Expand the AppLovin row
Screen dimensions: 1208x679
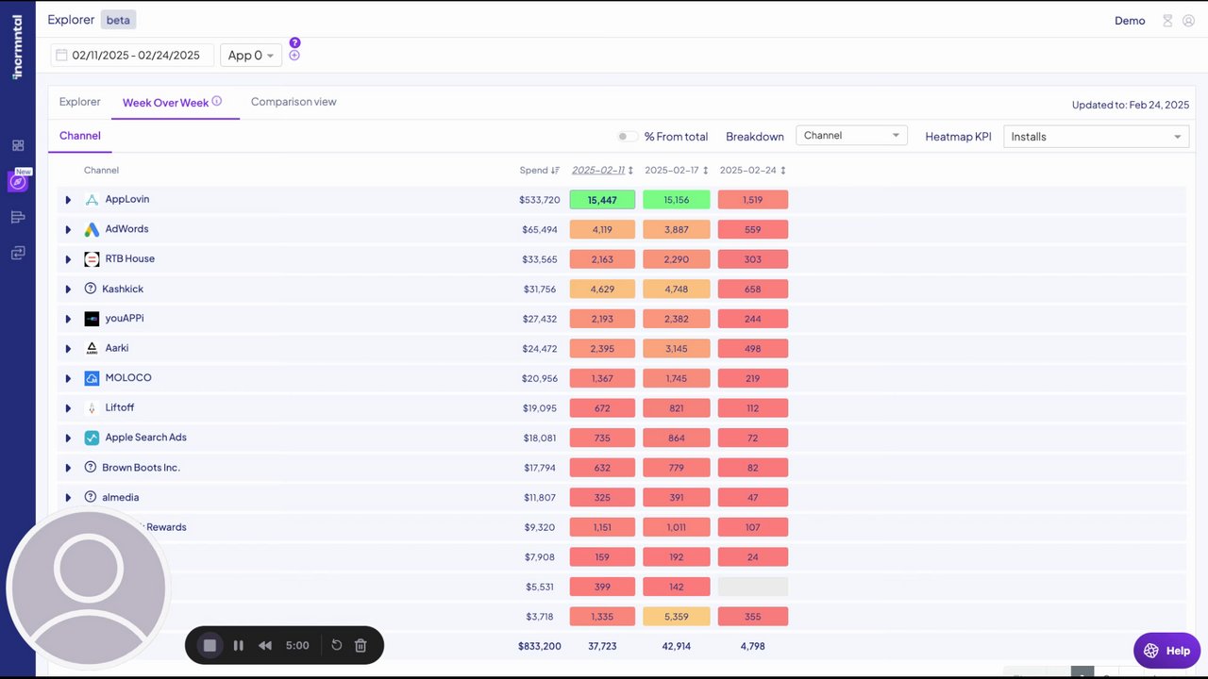68,200
